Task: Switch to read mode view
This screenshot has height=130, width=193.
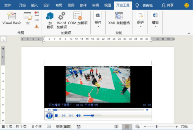Action: (116, 127)
